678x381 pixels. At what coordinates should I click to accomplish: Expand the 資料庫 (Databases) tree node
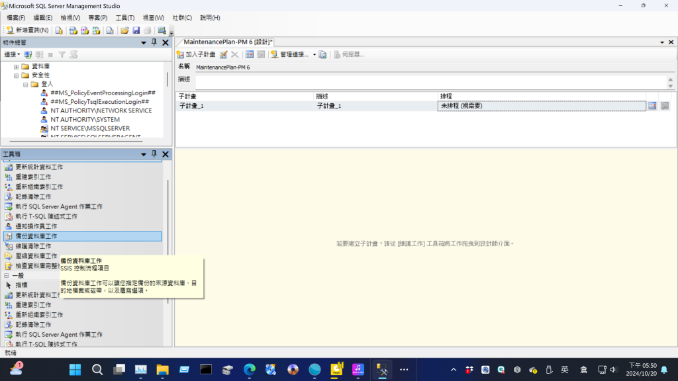[x=17, y=67]
